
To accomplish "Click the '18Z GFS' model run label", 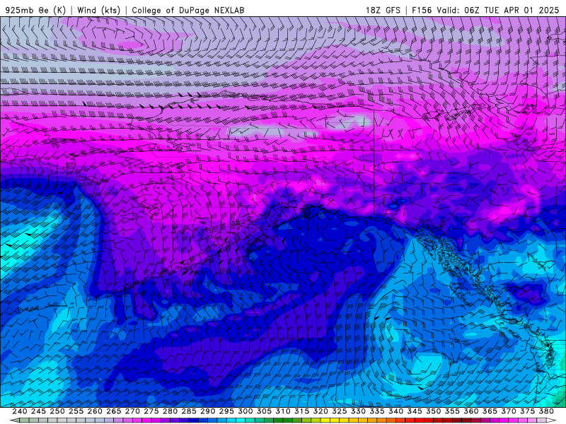I will [383, 10].
